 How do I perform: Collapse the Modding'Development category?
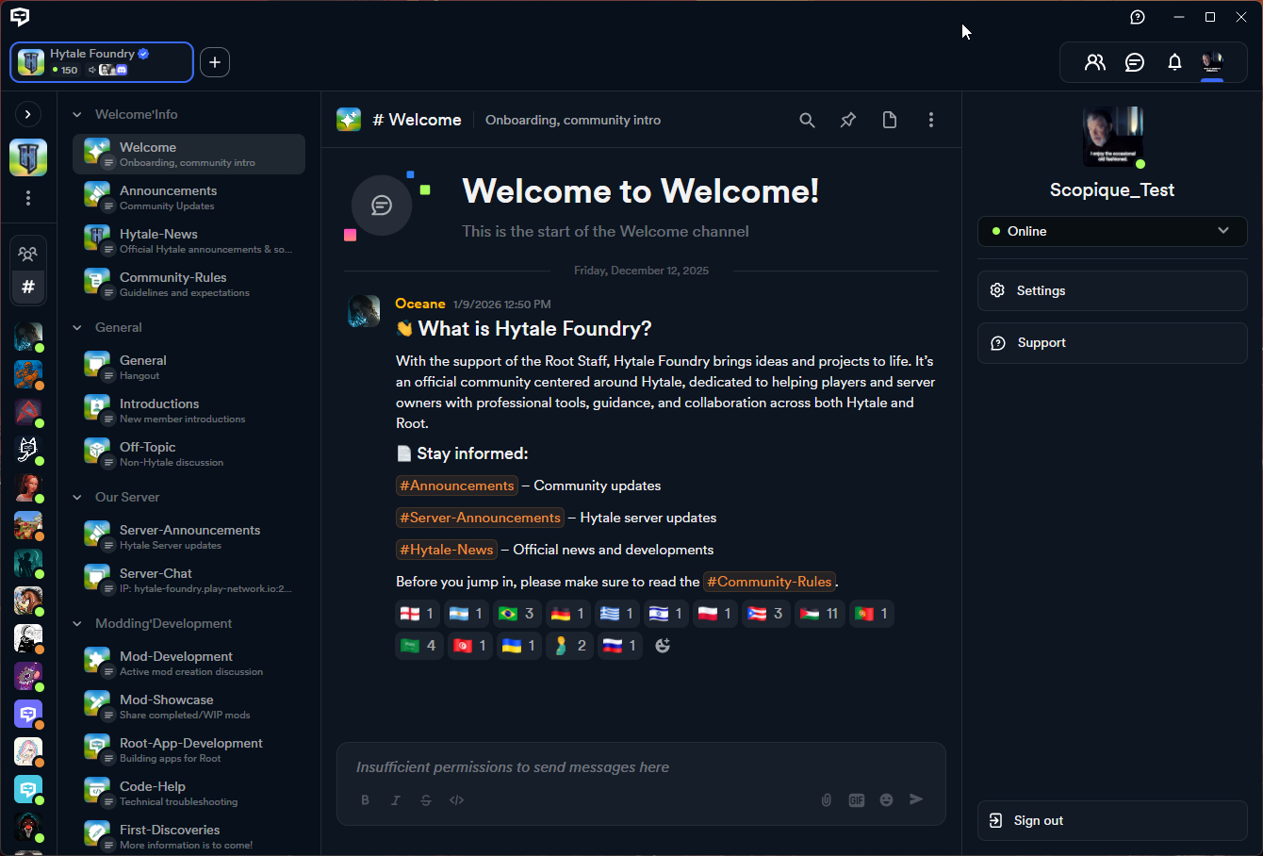(x=77, y=623)
